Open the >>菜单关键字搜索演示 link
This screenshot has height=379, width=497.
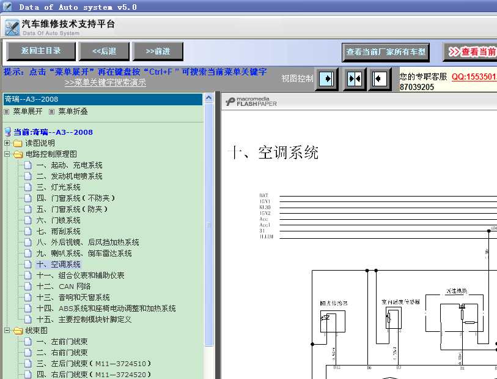coord(105,83)
